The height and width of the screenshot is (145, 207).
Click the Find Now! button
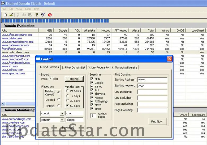[157, 121]
